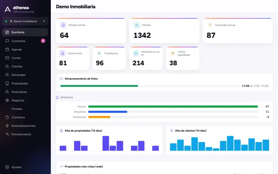This screenshot has width=278, height=174.
Task: Open Ajustes settings entry
Action: click(25, 167)
